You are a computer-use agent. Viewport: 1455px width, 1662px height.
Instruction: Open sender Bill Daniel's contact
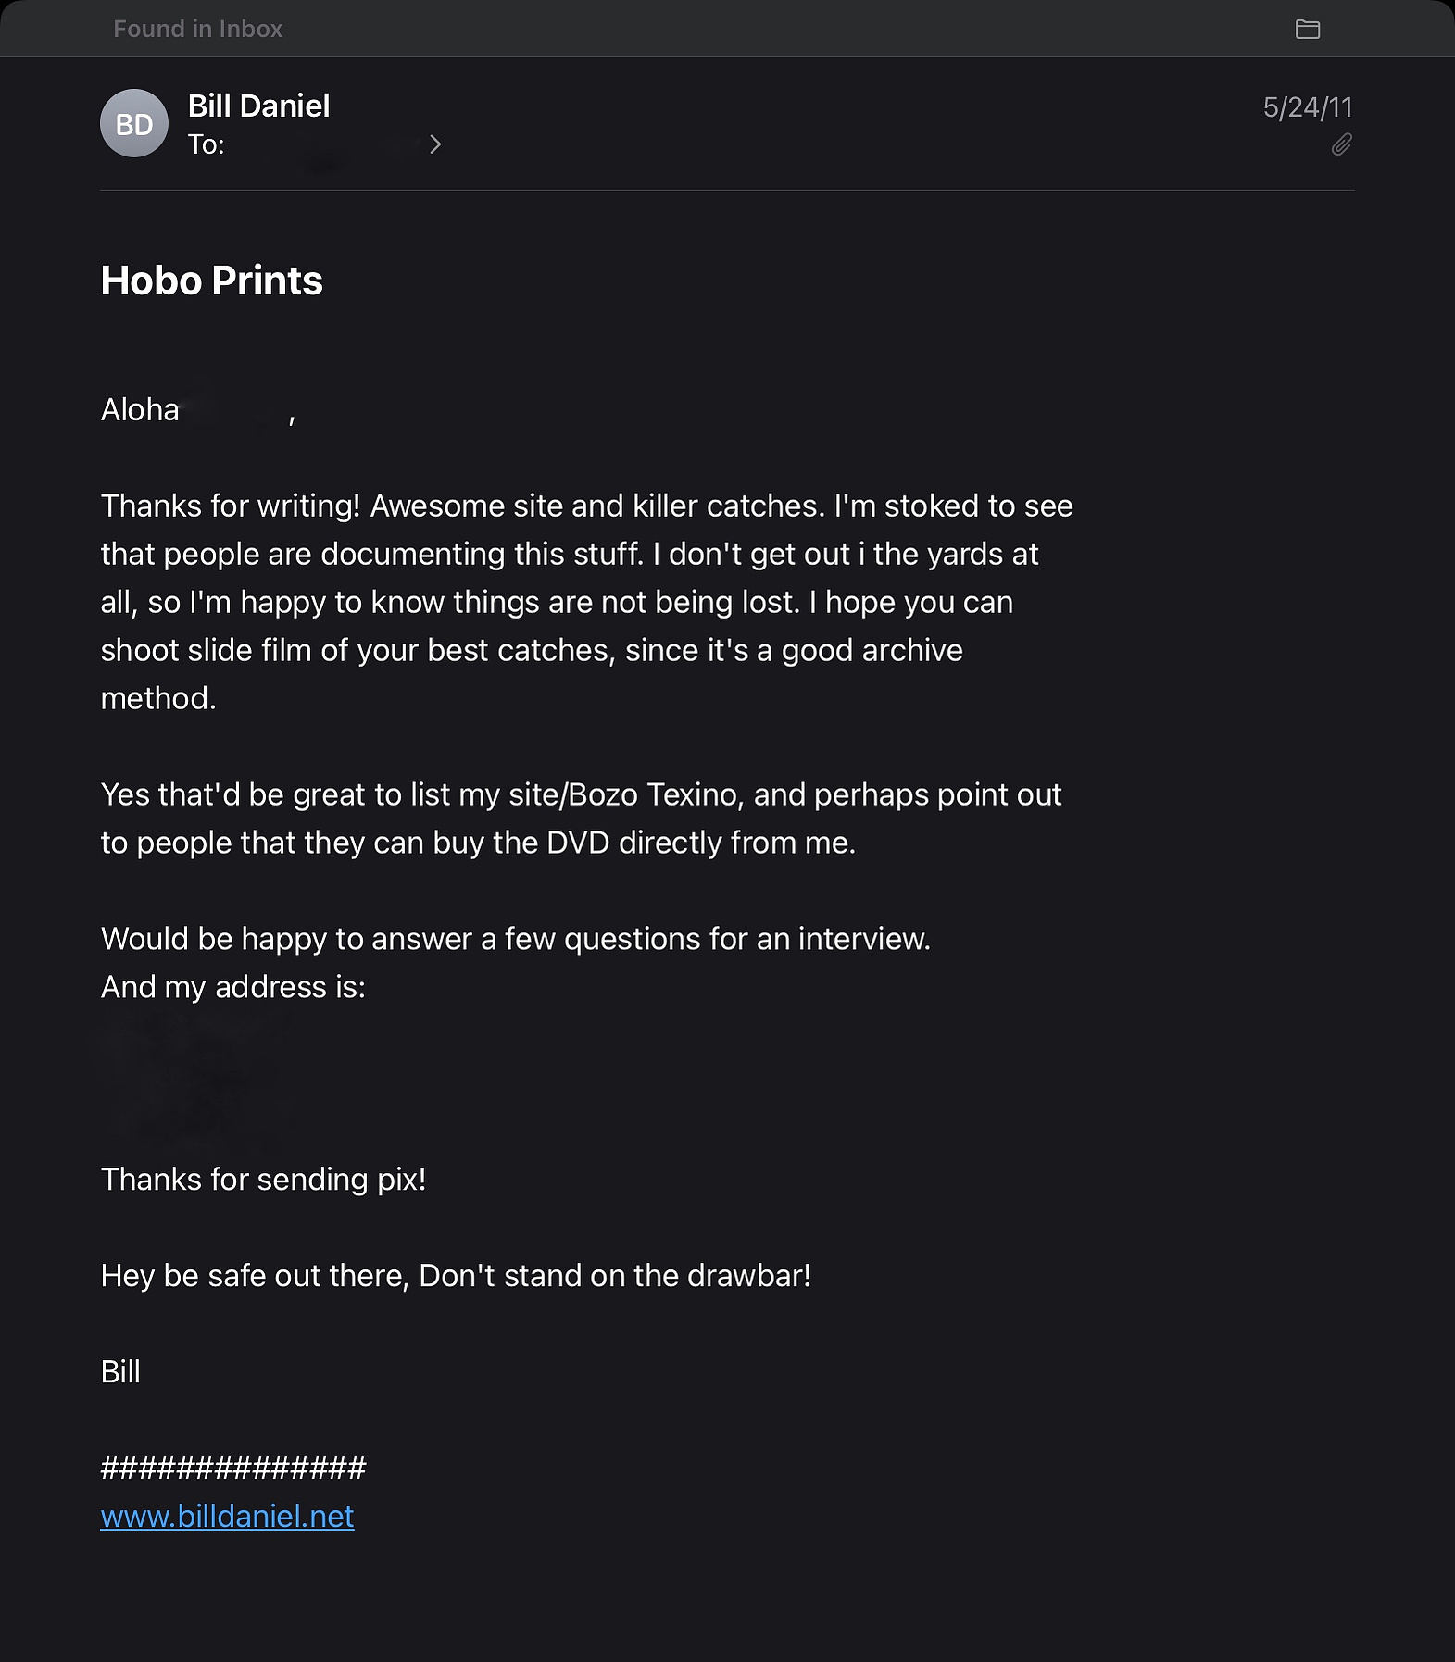click(258, 106)
